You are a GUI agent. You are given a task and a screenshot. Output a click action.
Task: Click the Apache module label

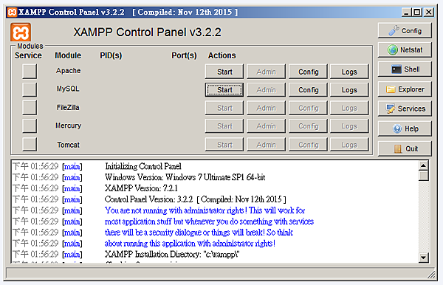point(68,71)
